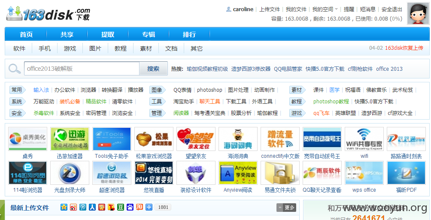Open the 输入法 link
This screenshot has width=431, height=220.
coord(41,90)
